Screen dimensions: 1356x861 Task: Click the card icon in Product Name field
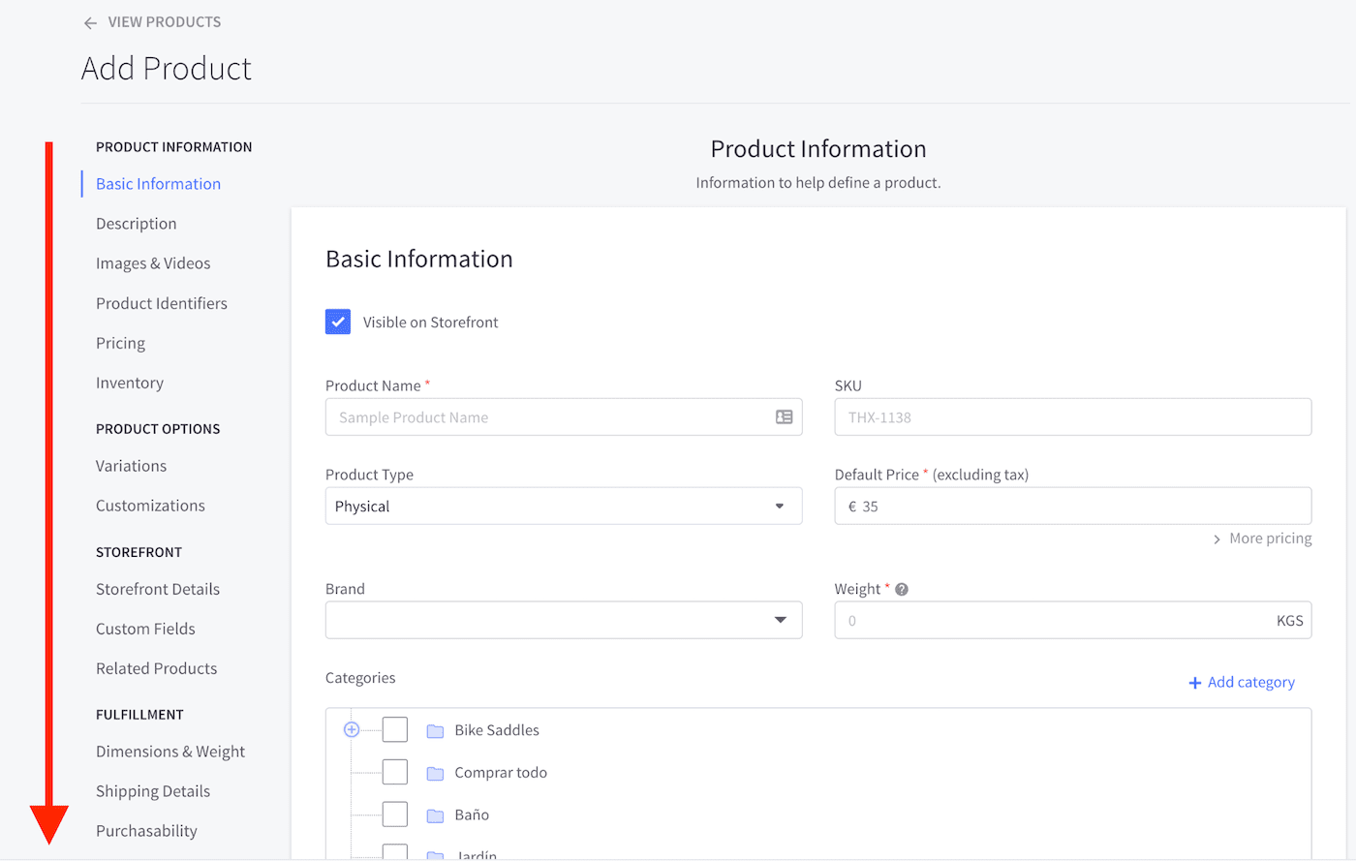[785, 416]
